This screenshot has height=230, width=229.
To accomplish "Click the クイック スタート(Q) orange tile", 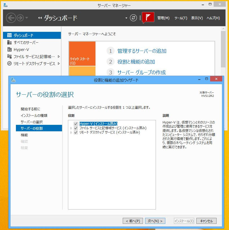I will pos(82,54).
